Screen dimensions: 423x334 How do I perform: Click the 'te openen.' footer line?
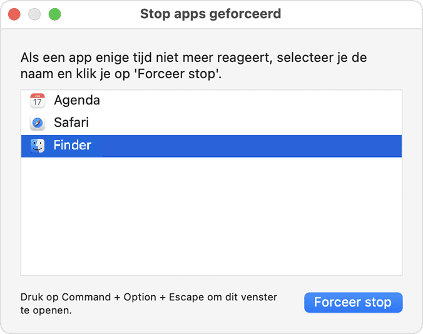pyautogui.click(x=46, y=310)
